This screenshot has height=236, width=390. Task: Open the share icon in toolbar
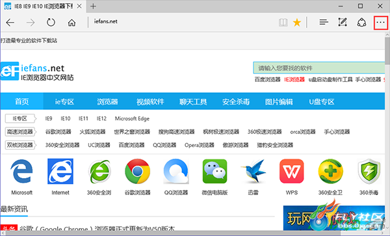click(x=361, y=22)
